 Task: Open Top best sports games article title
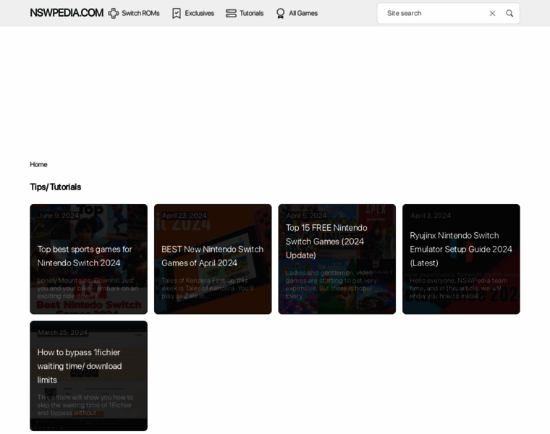(85, 256)
